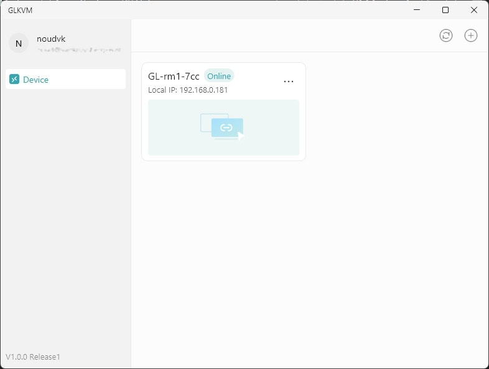Click the round N avatar icon
This screenshot has height=369, width=489.
(x=19, y=43)
